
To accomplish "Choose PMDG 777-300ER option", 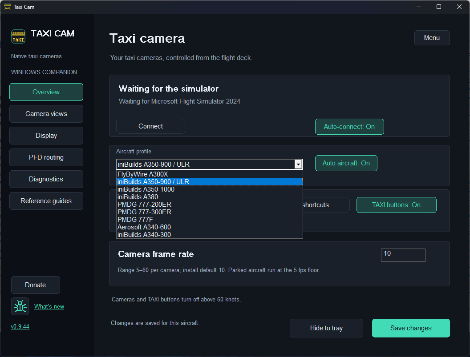I will tap(209, 212).
